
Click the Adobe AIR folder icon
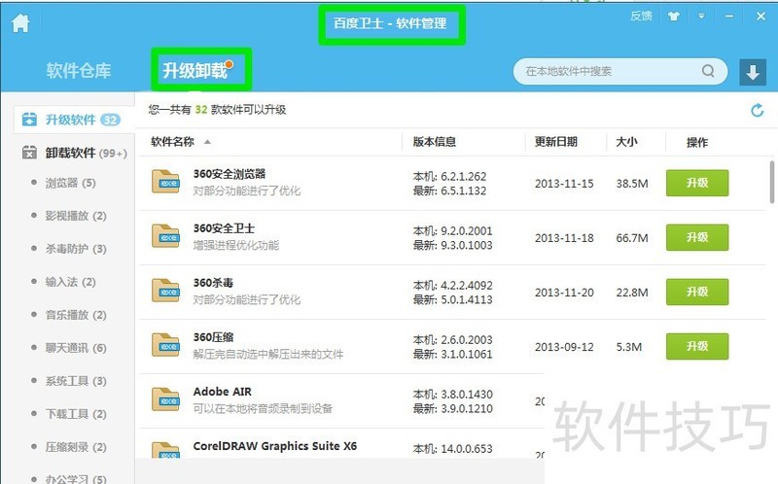167,398
